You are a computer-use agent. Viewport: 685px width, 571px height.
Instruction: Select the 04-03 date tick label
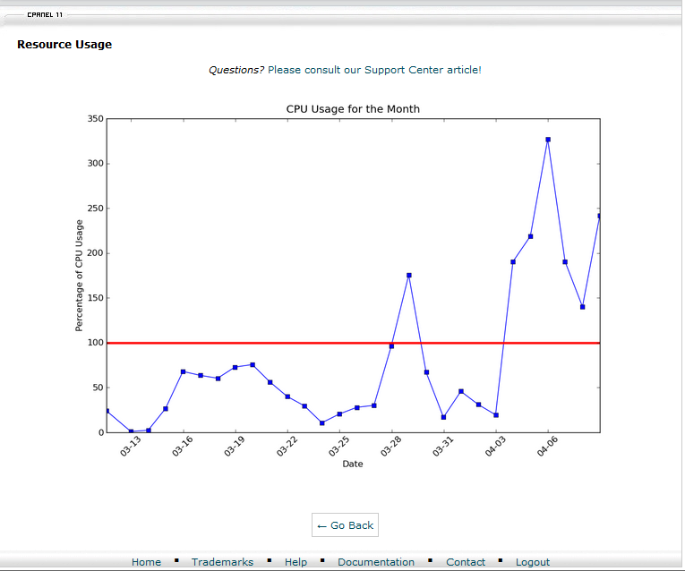coord(495,447)
